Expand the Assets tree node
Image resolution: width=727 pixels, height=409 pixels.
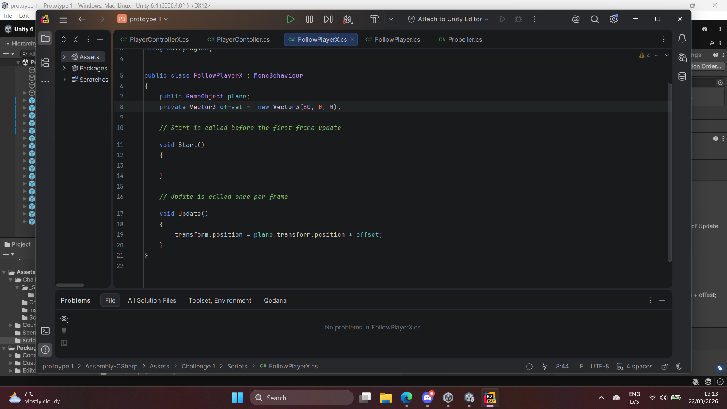(64, 57)
